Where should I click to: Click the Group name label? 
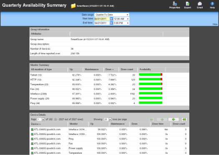click(37, 39)
